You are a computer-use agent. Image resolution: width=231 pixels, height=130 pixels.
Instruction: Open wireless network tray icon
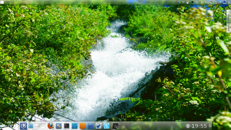[216, 2]
